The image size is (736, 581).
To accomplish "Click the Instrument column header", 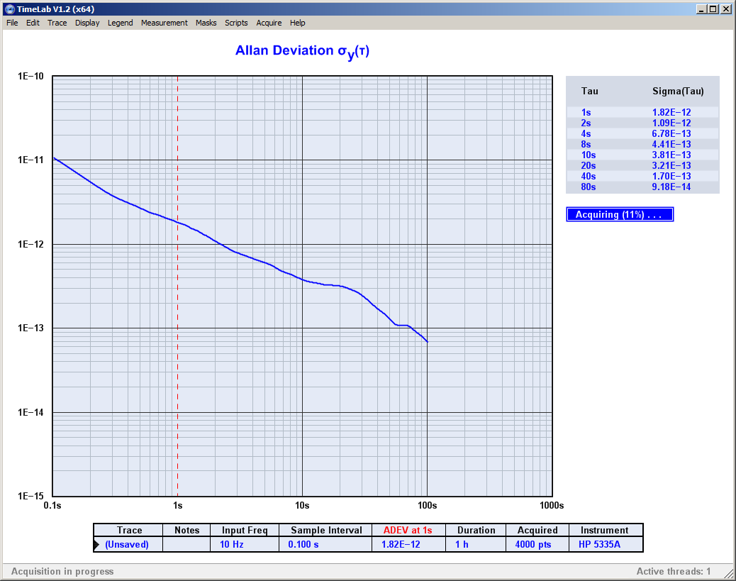I will click(x=604, y=530).
